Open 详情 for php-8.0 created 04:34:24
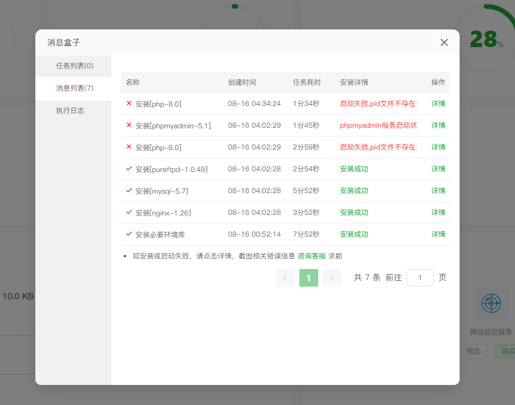This screenshot has width=515, height=405. 438,104
